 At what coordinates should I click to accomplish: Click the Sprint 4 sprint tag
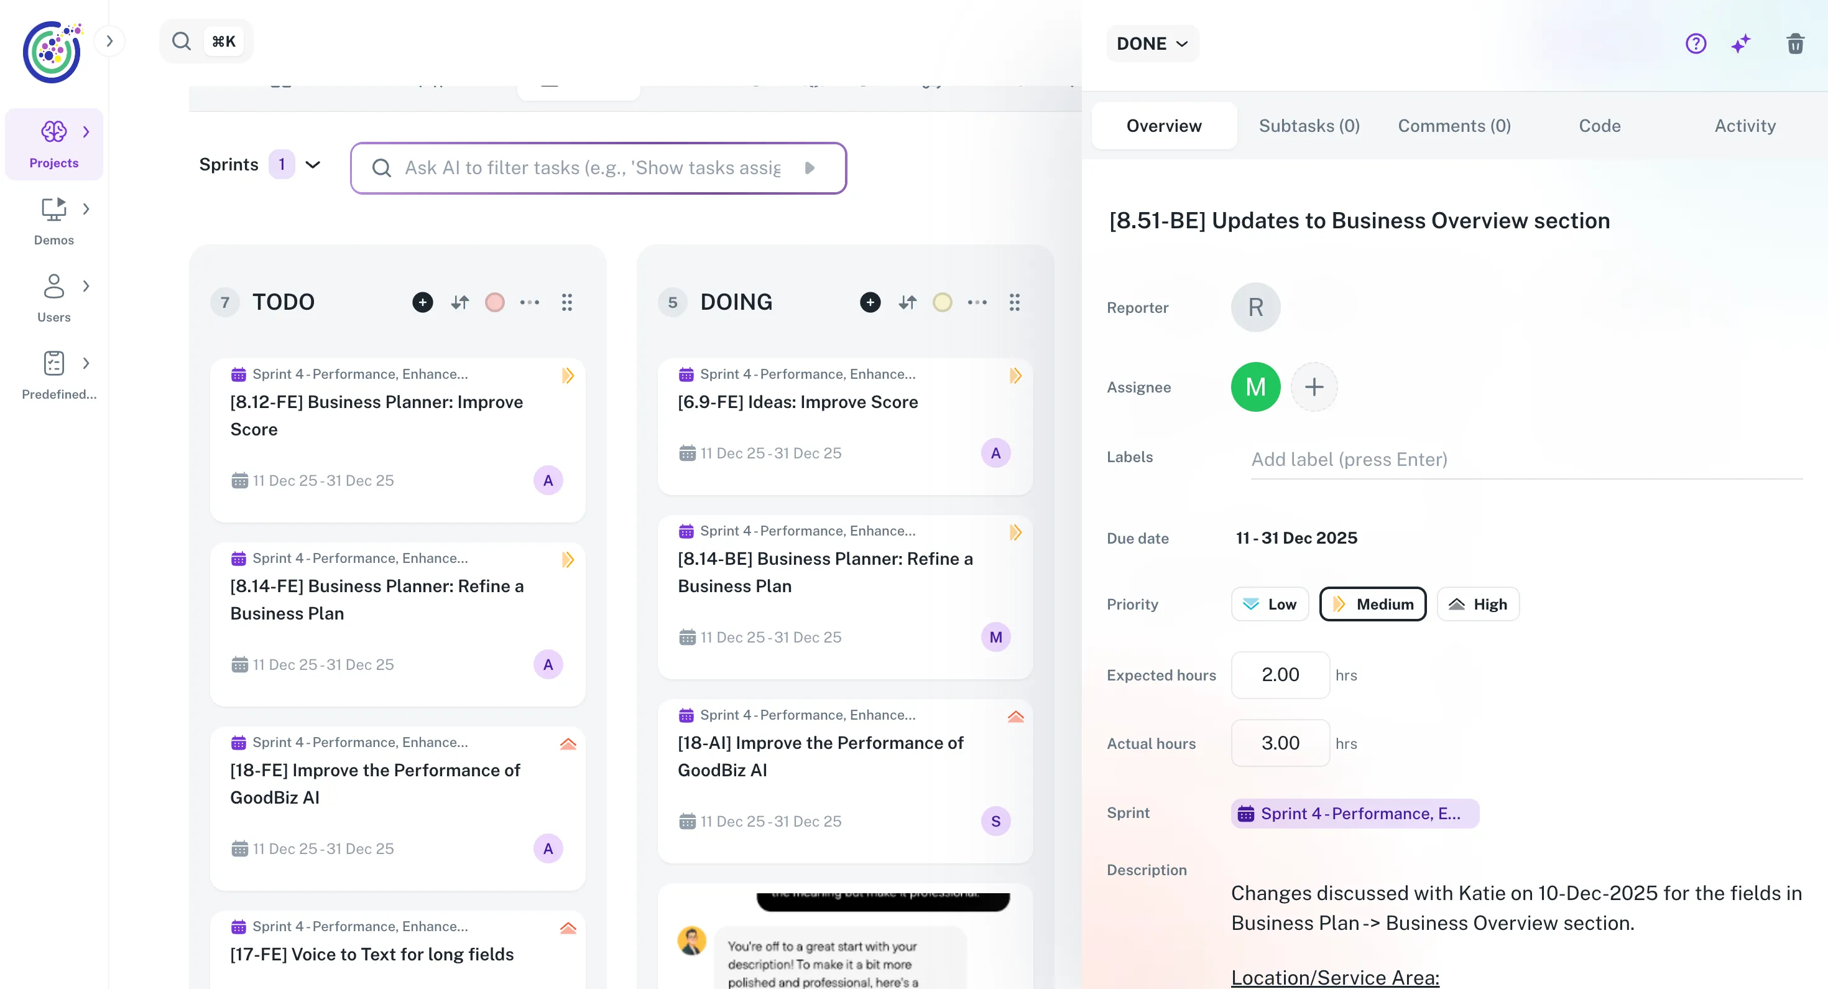coord(1354,813)
